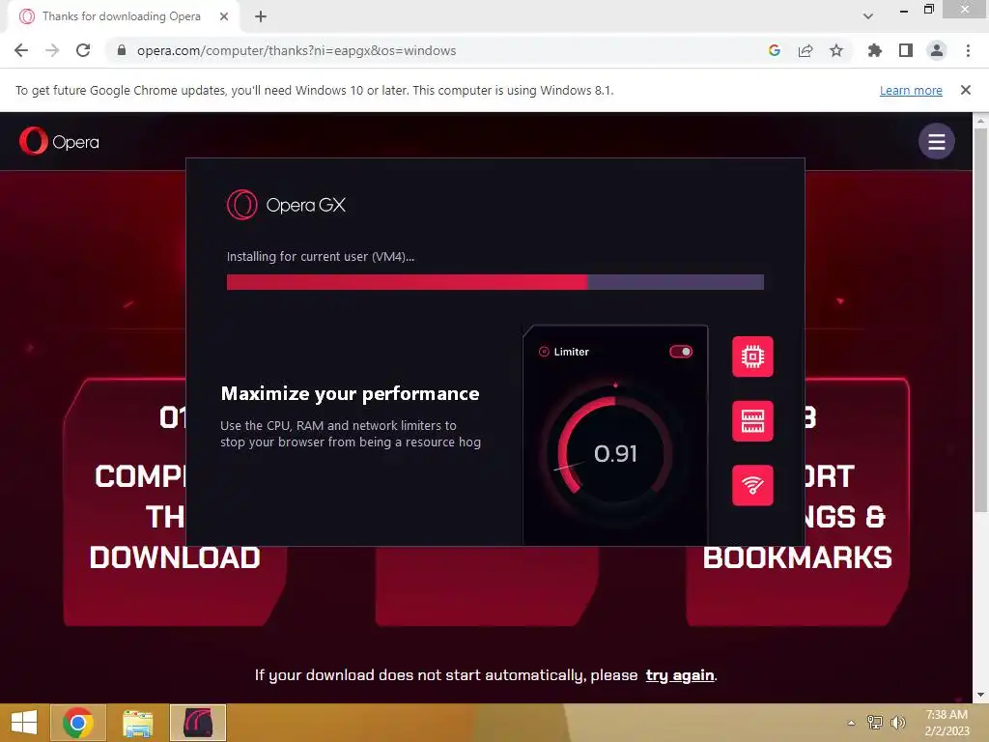Open the Chrome side panel
The height and width of the screenshot is (742, 989).
[906, 50]
